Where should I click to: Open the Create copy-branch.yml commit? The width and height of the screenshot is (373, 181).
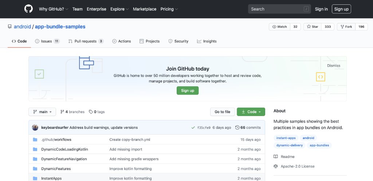click(x=130, y=139)
